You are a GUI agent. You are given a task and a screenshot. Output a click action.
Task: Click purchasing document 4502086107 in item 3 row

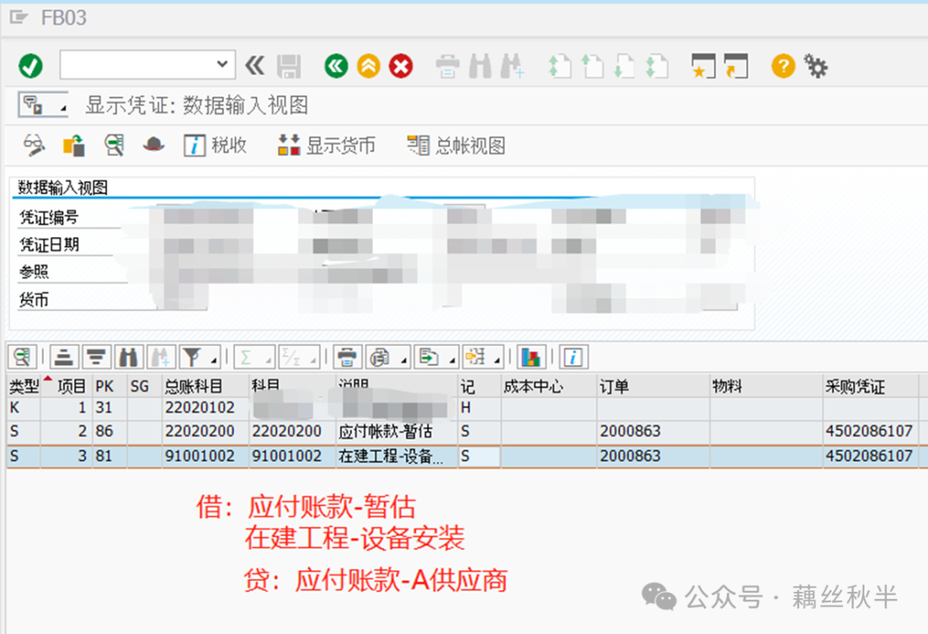(x=869, y=456)
